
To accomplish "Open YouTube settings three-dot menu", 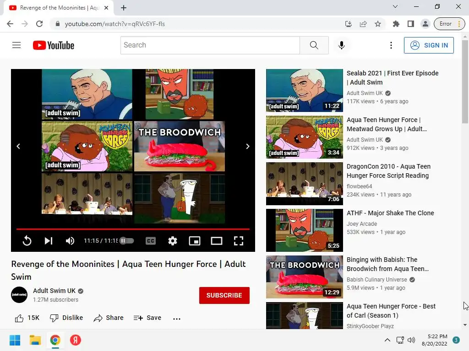I will tap(391, 45).
